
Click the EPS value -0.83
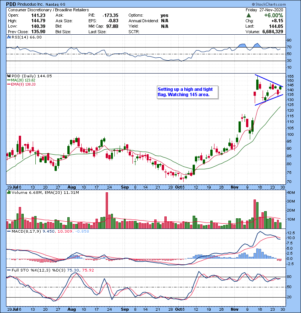point(113,21)
